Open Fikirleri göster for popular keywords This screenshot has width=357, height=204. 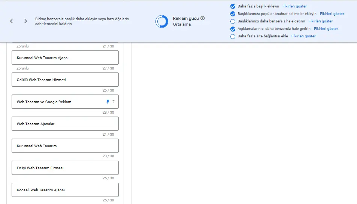(332, 14)
